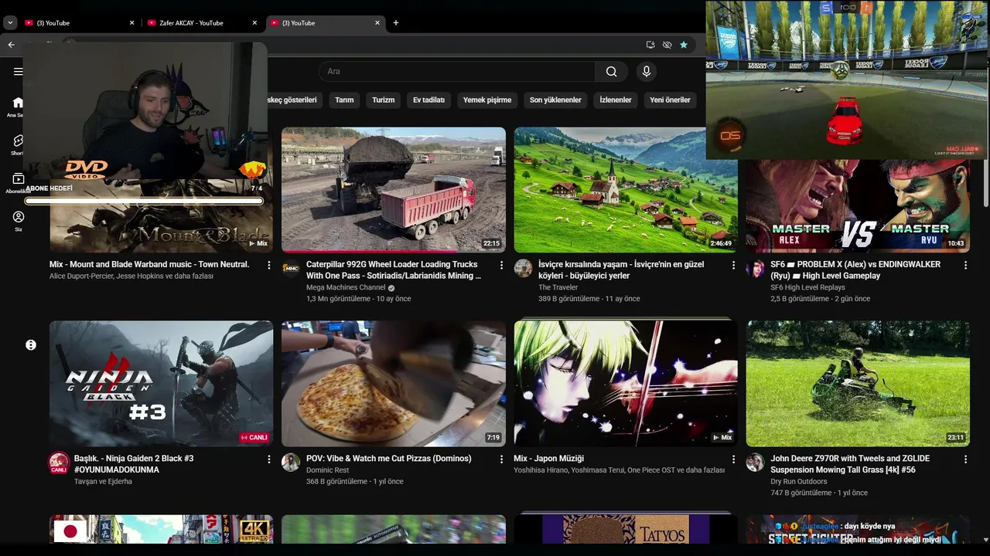The height and width of the screenshot is (556, 990).
Task: Open the YouTube hamburger guide menu
Action: pyautogui.click(x=18, y=72)
